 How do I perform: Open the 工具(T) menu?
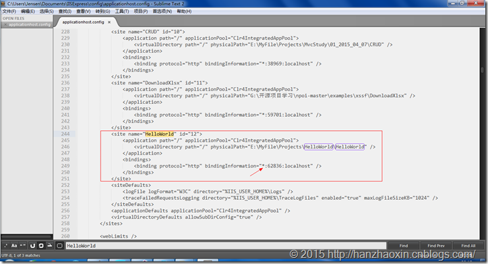coord(122,11)
